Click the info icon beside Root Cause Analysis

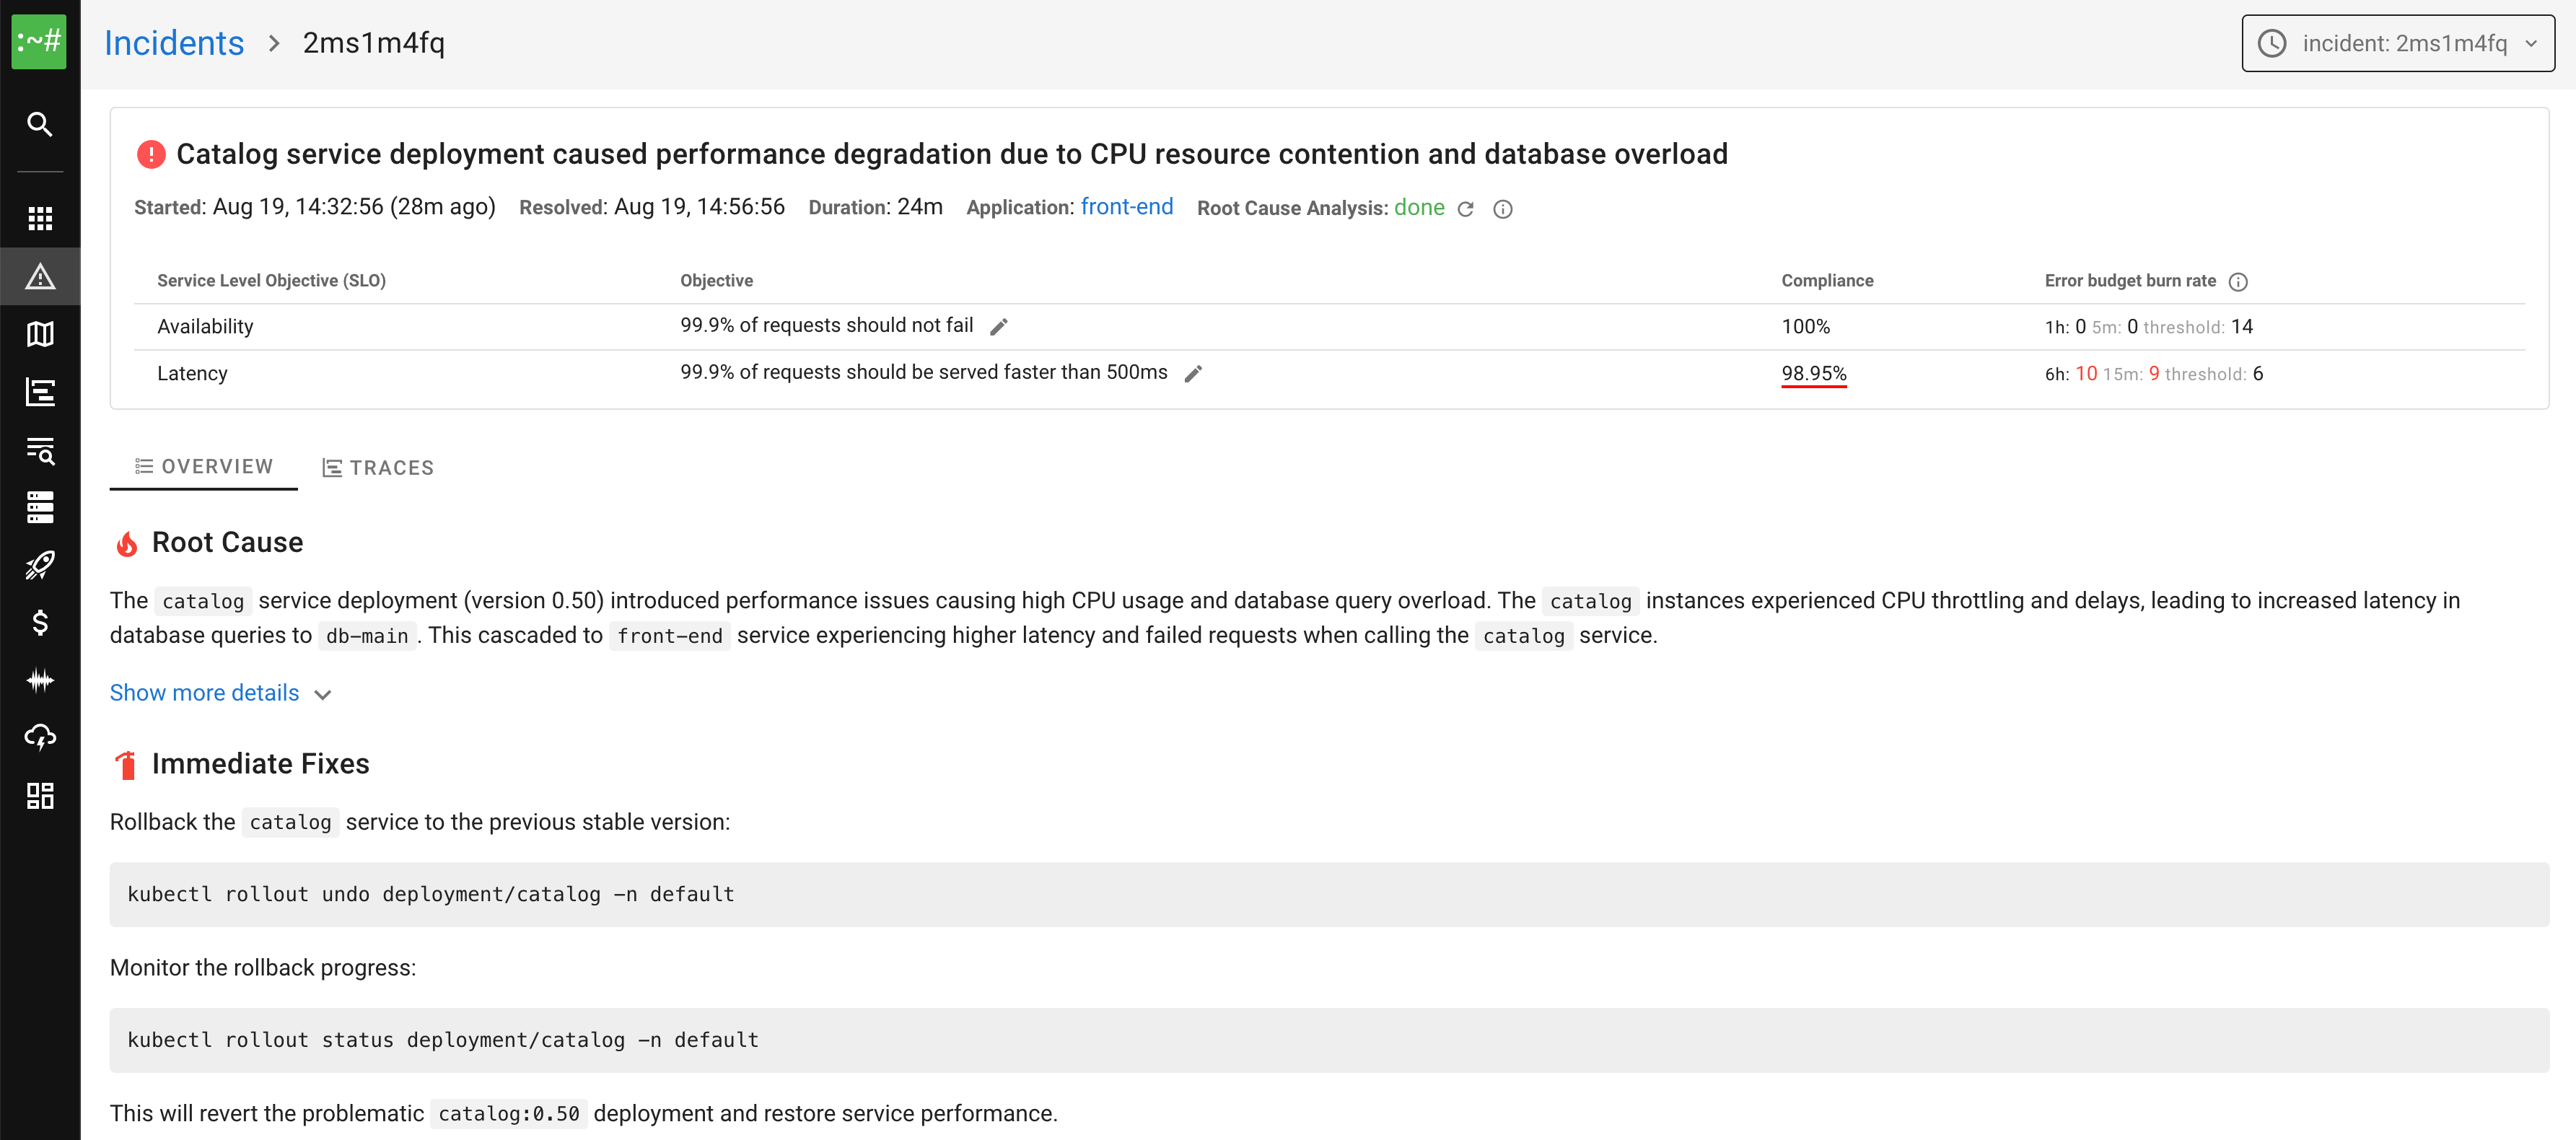(1502, 209)
